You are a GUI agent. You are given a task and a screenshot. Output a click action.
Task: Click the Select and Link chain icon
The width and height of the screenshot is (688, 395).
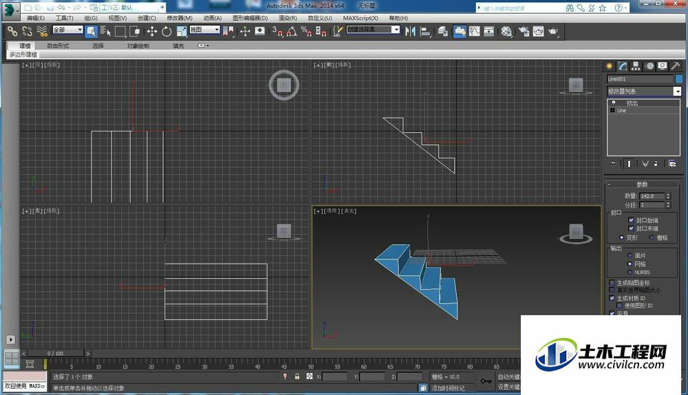click(12, 31)
